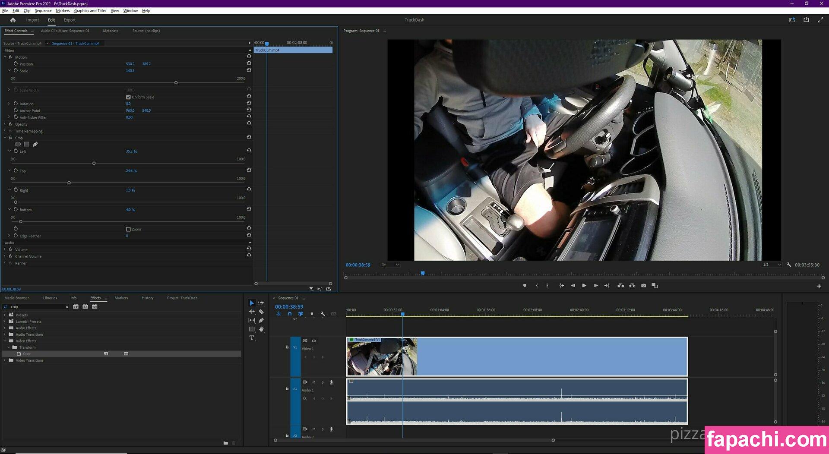Viewport: 829px width, 454px height.
Task: Open the Fit zoom level dropdown
Action: coord(390,265)
